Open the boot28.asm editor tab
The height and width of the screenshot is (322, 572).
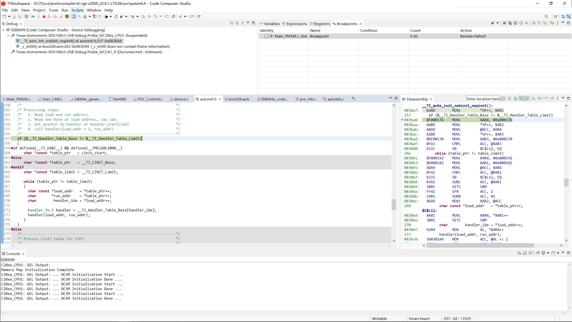238,99
